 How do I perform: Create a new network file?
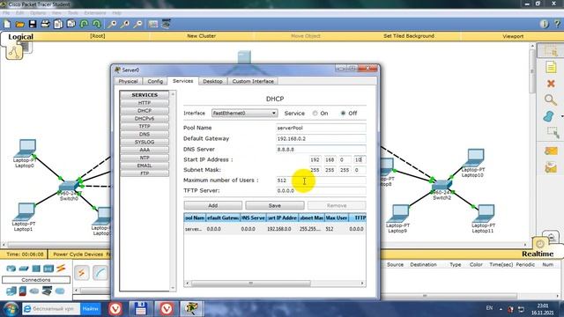7,24
